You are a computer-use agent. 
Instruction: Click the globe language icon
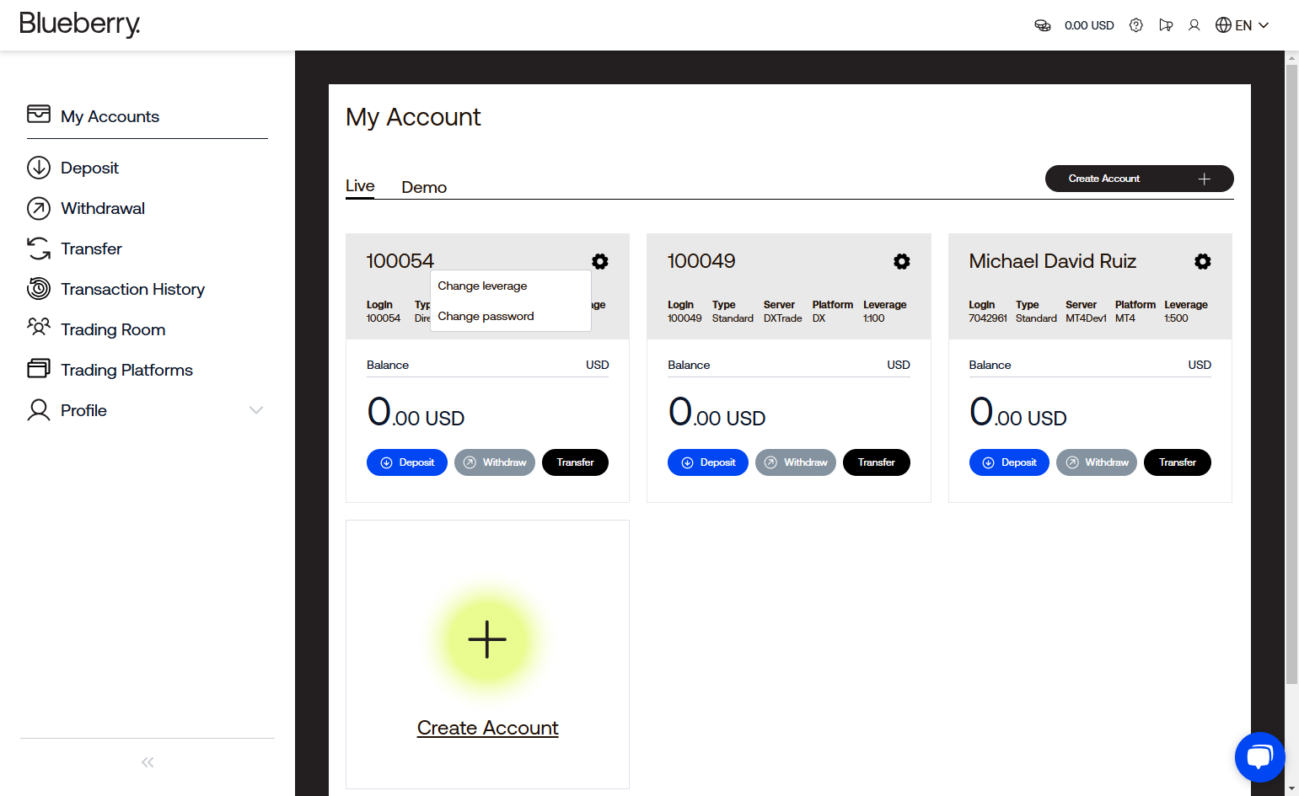1223,25
